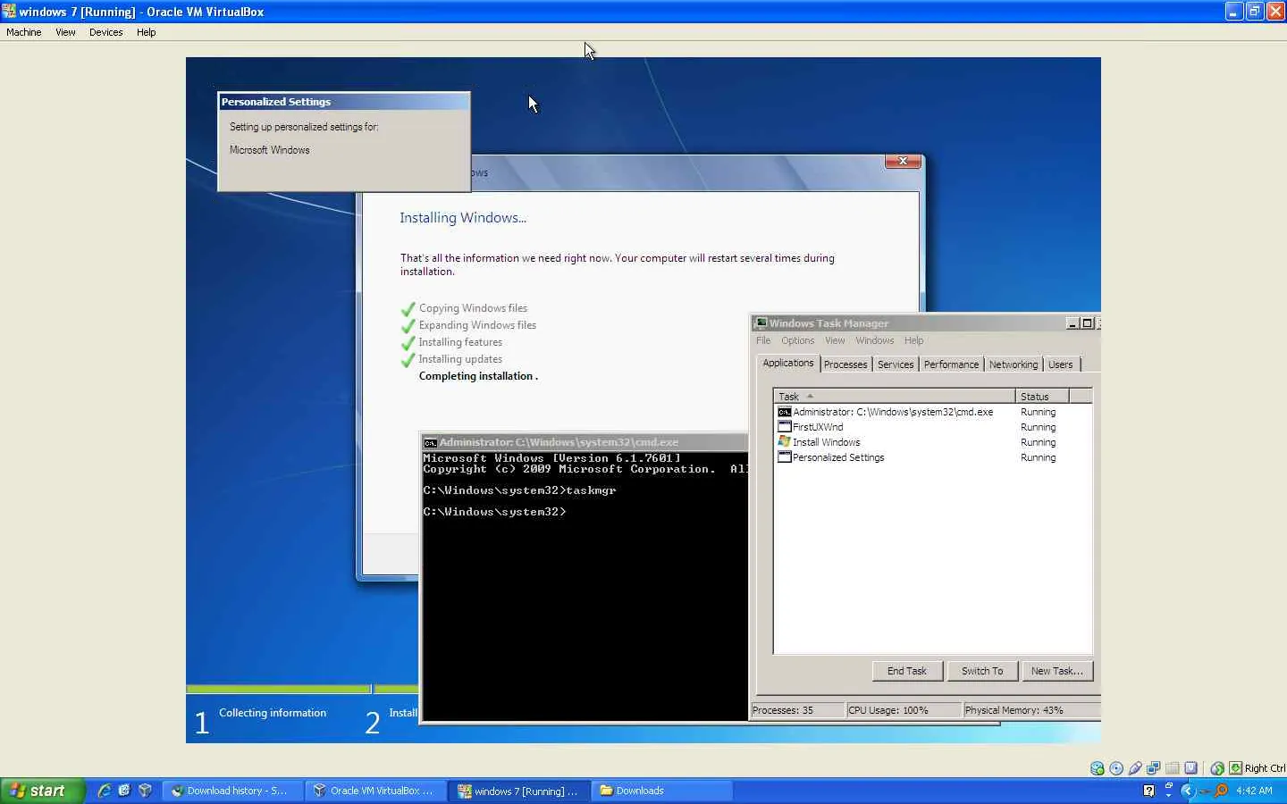1287x804 pixels.
Task: Switch to the Networking tab
Action: (x=1014, y=364)
